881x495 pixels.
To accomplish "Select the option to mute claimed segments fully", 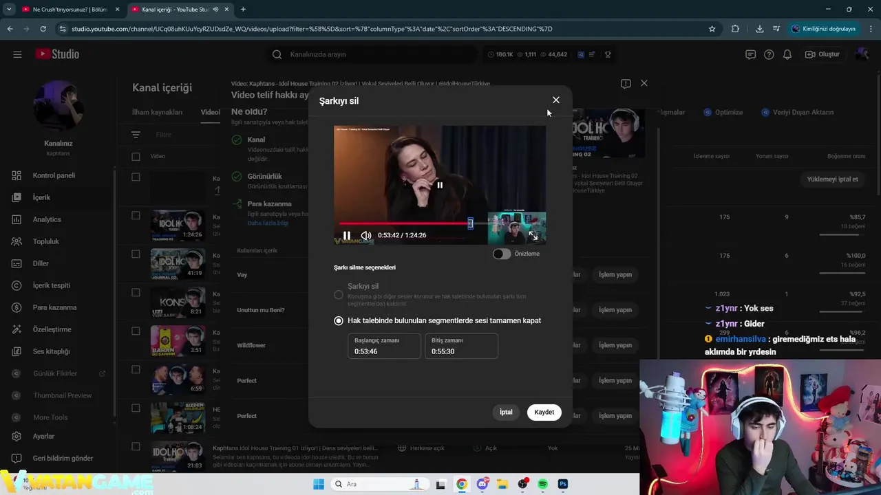I will (x=339, y=320).
